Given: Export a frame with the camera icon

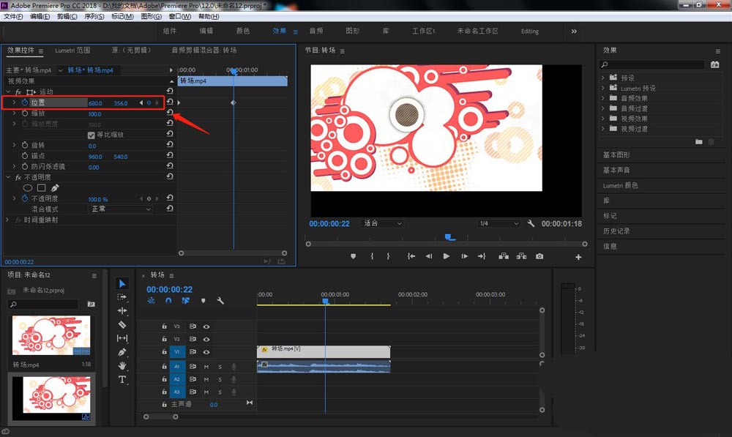Looking at the screenshot, I should pos(539,256).
